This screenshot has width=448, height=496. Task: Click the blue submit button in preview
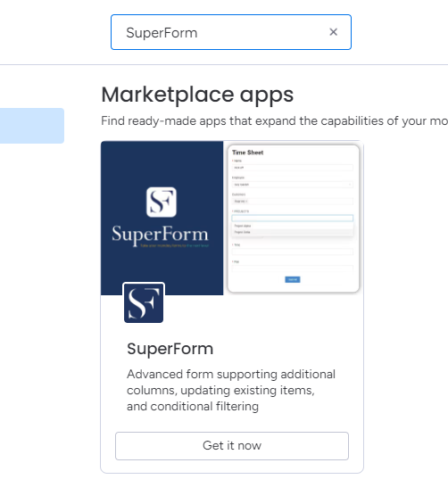click(x=293, y=279)
